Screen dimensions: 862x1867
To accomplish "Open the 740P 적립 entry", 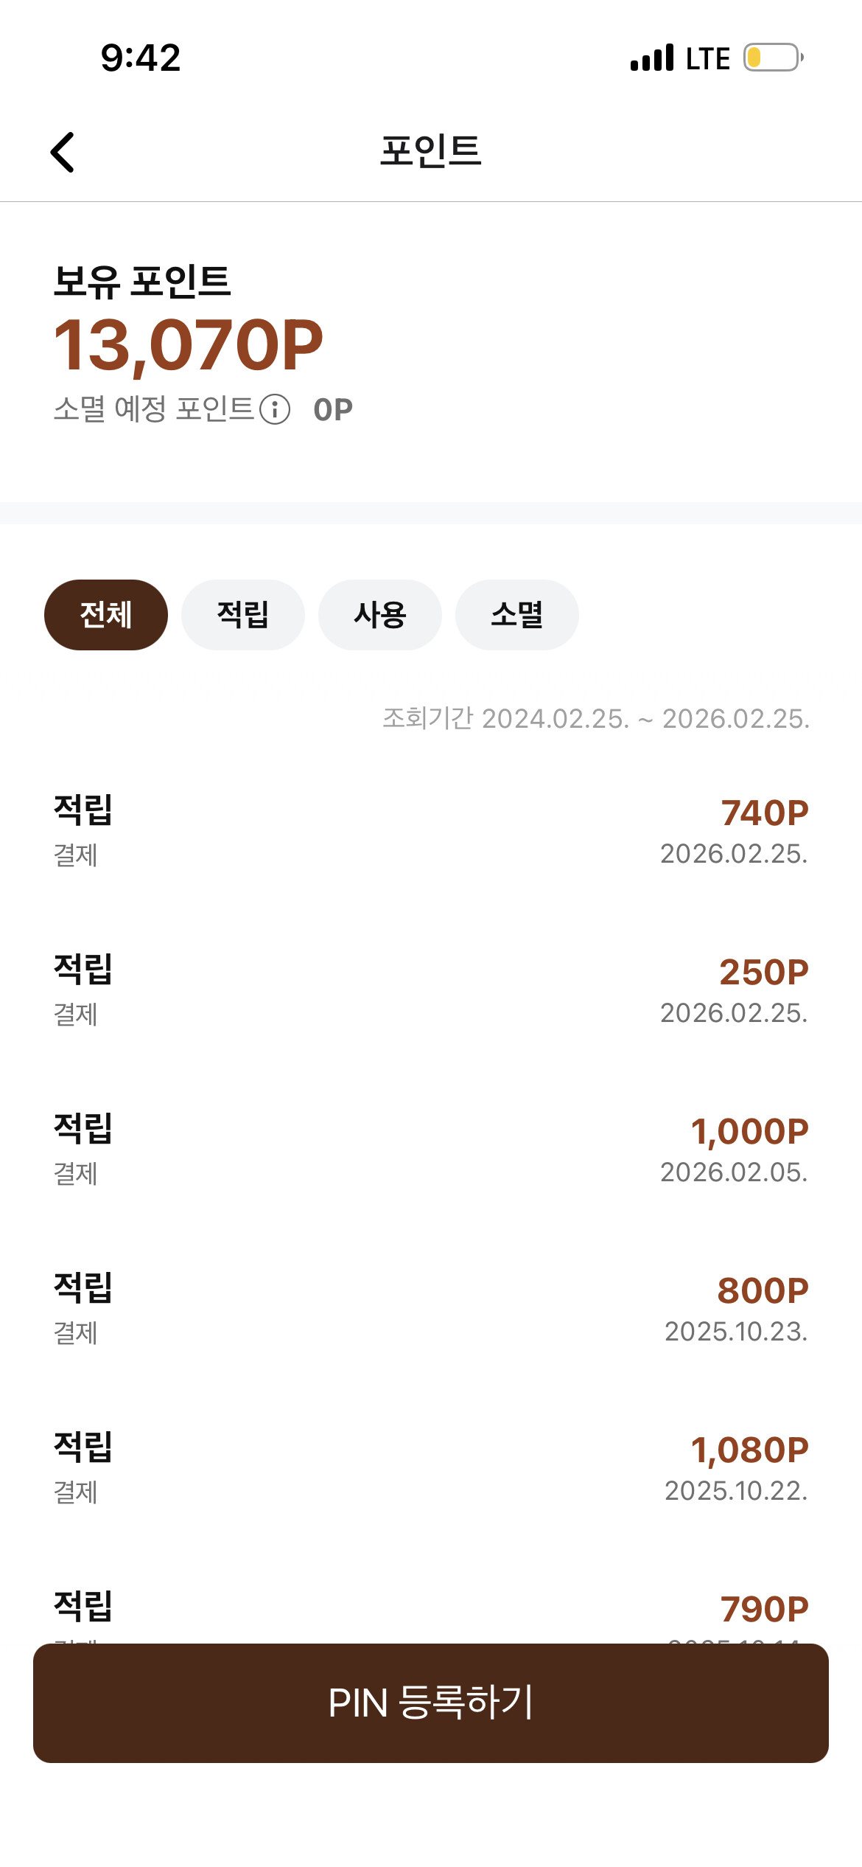I will [431, 832].
